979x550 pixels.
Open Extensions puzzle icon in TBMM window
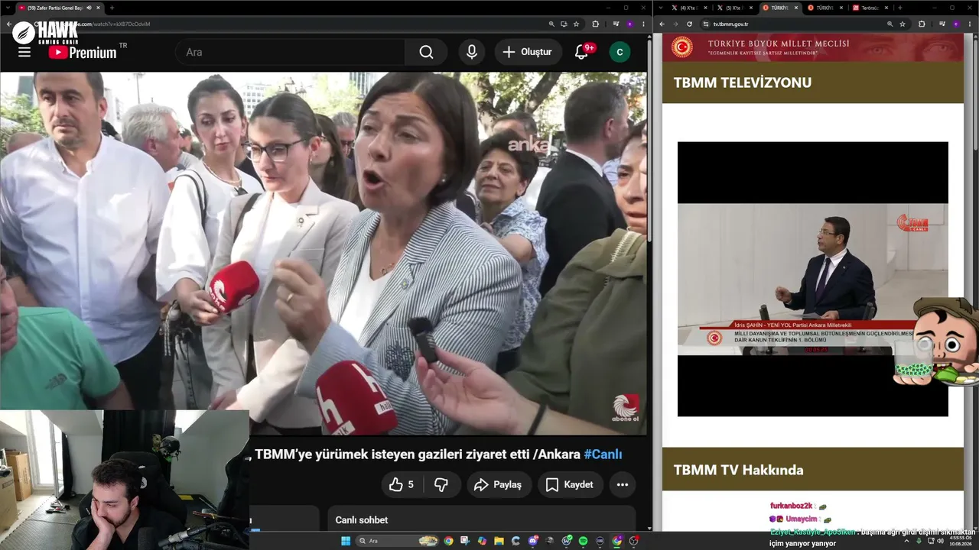922,24
